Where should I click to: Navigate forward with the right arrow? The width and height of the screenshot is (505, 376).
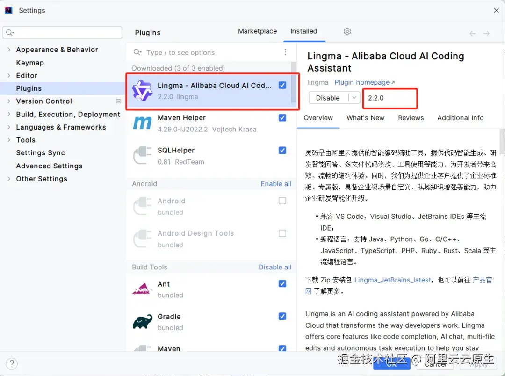click(486, 33)
